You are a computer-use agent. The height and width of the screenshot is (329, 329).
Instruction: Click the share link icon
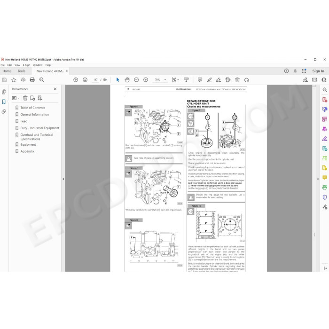pos(305,80)
